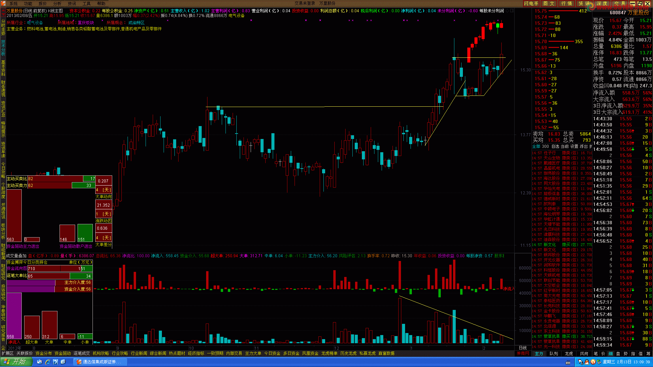Switch to the 赢富数据 bottom tab

pyautogui.click(x=386, y=353)
